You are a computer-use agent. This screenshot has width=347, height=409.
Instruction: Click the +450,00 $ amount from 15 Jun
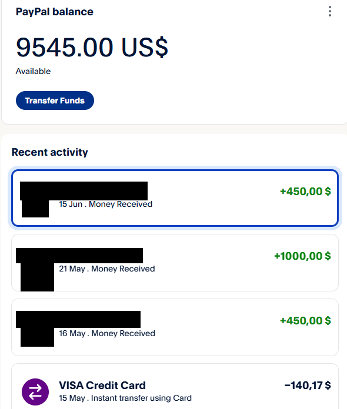pyautogui.click(x=305, y=191)
